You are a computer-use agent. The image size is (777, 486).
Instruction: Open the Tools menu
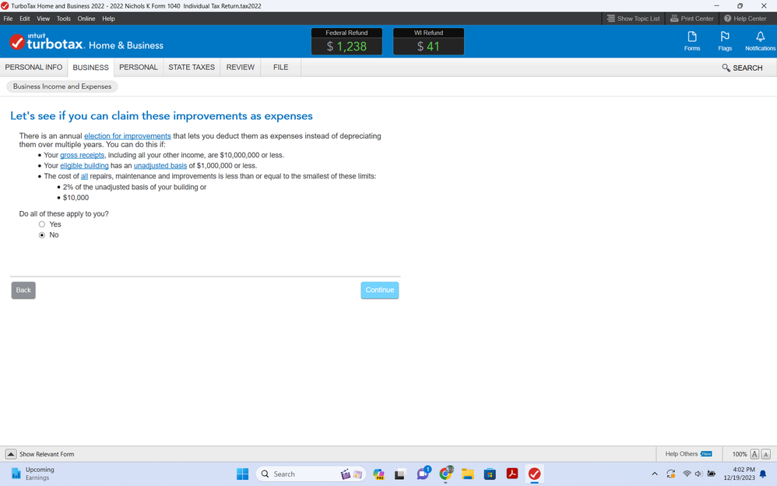63,19
